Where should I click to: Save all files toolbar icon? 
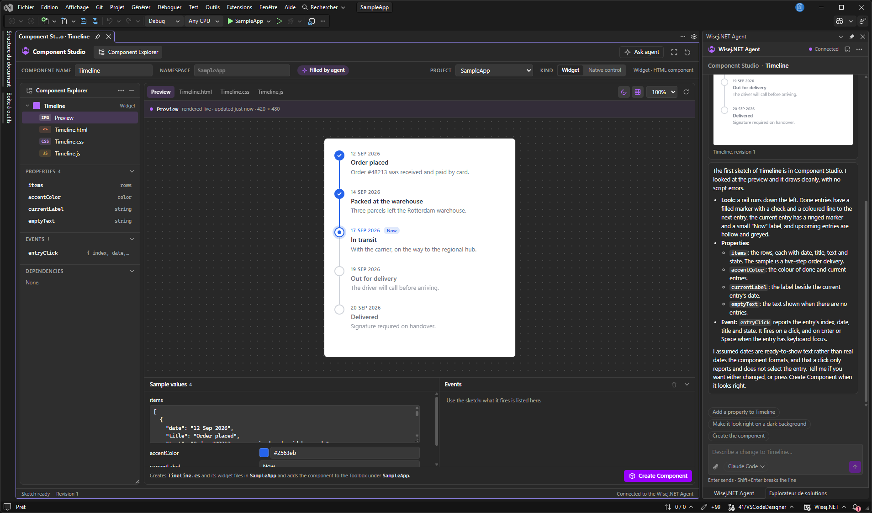[x=95, y=21]
